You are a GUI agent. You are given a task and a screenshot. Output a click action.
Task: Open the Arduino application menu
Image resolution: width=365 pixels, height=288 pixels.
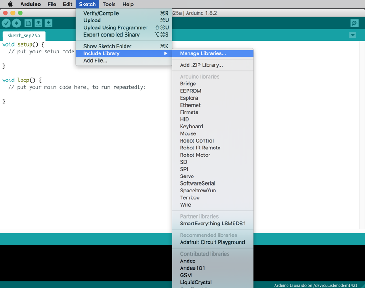click(31, 4)
